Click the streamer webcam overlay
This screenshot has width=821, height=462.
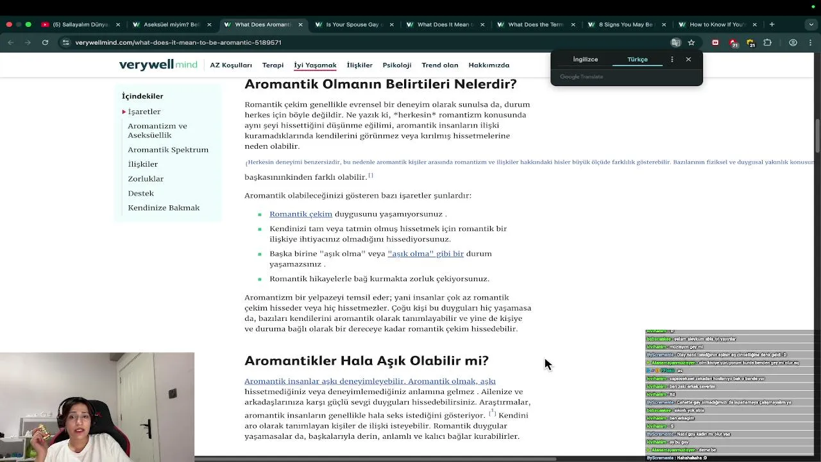[x=97, y=407]
